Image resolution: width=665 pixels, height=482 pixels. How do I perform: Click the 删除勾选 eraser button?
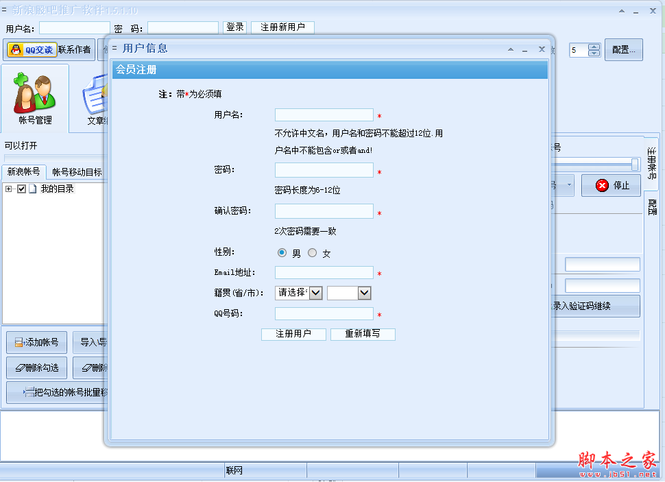[37, 367]
